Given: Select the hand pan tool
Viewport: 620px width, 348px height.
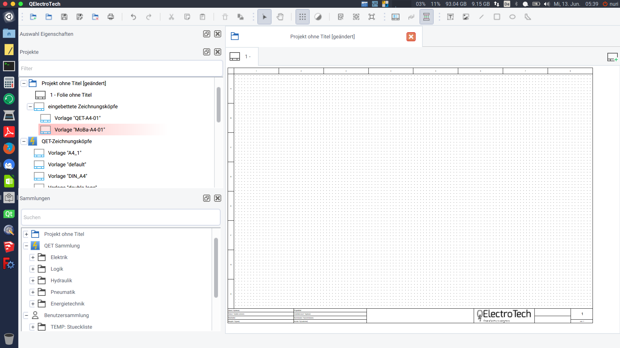Looking at the screenshot, I should coord(280,17).
